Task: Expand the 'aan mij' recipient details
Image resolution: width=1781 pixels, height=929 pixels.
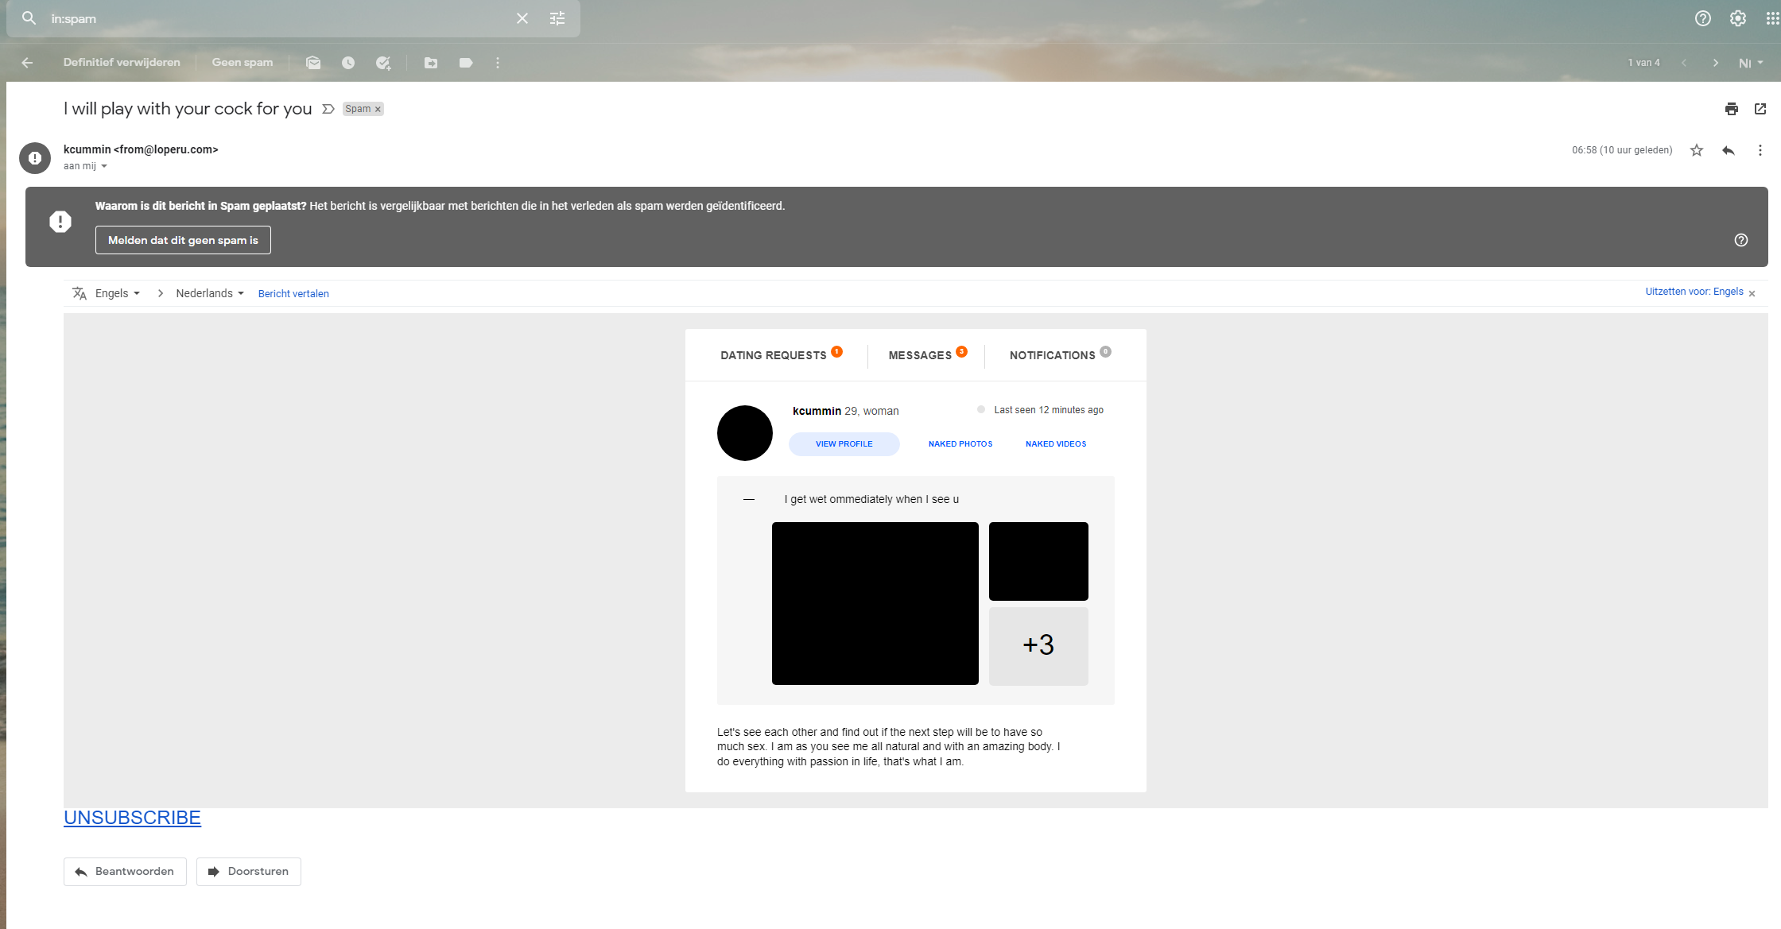Action: 104,166
